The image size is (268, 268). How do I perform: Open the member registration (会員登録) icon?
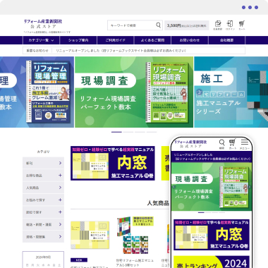218,24
